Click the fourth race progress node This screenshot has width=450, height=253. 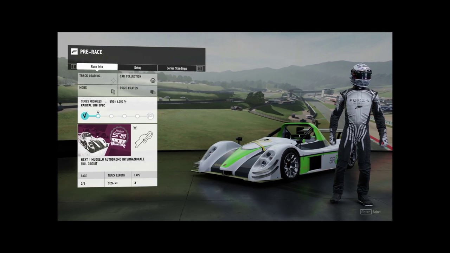pos(124,116)
